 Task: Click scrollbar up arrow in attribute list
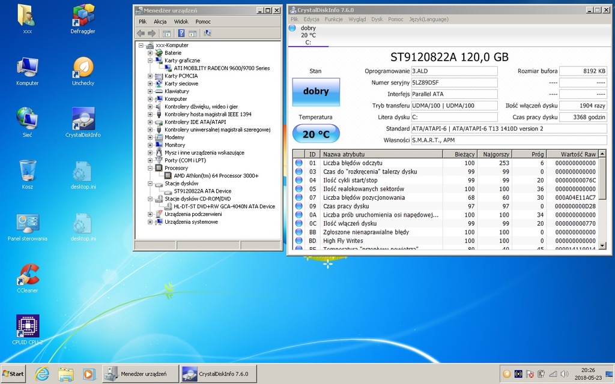tap(602, 154)
